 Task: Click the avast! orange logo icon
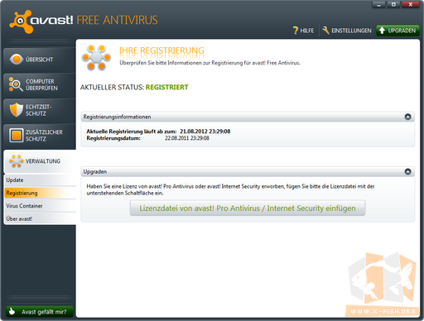[x=21, y=22]
